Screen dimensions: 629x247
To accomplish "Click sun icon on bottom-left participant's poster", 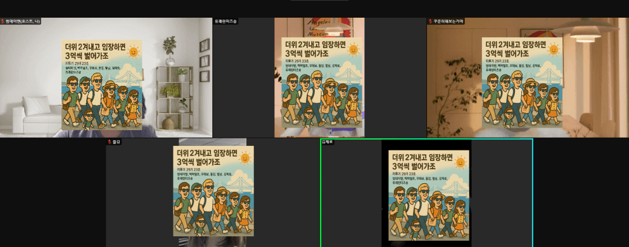I will [245, 158].
